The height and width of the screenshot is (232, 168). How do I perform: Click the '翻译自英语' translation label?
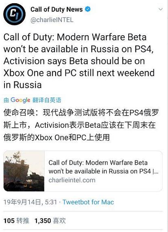point(47,100)
